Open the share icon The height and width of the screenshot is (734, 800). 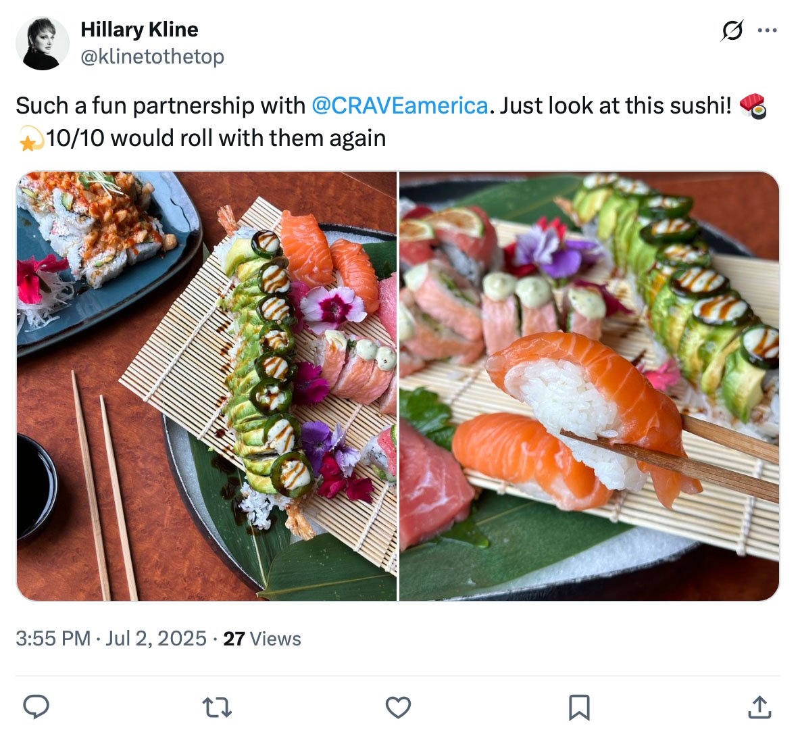(x=758, y=708)
